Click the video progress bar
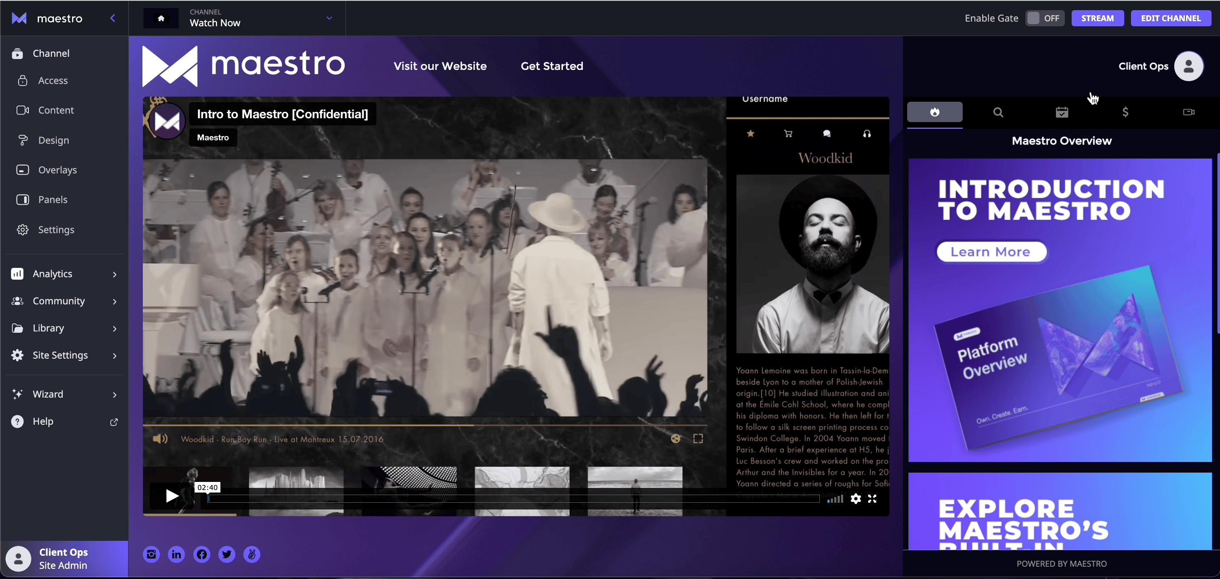Viewport: 1220px width, 579px height. [x=513, y=498]
